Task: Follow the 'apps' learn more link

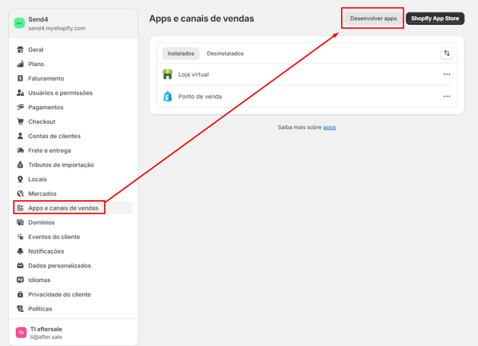Action: click(329, 127)
